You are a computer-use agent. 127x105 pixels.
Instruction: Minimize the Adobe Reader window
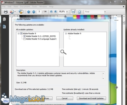pyautogui.click(x=111, y=2)
